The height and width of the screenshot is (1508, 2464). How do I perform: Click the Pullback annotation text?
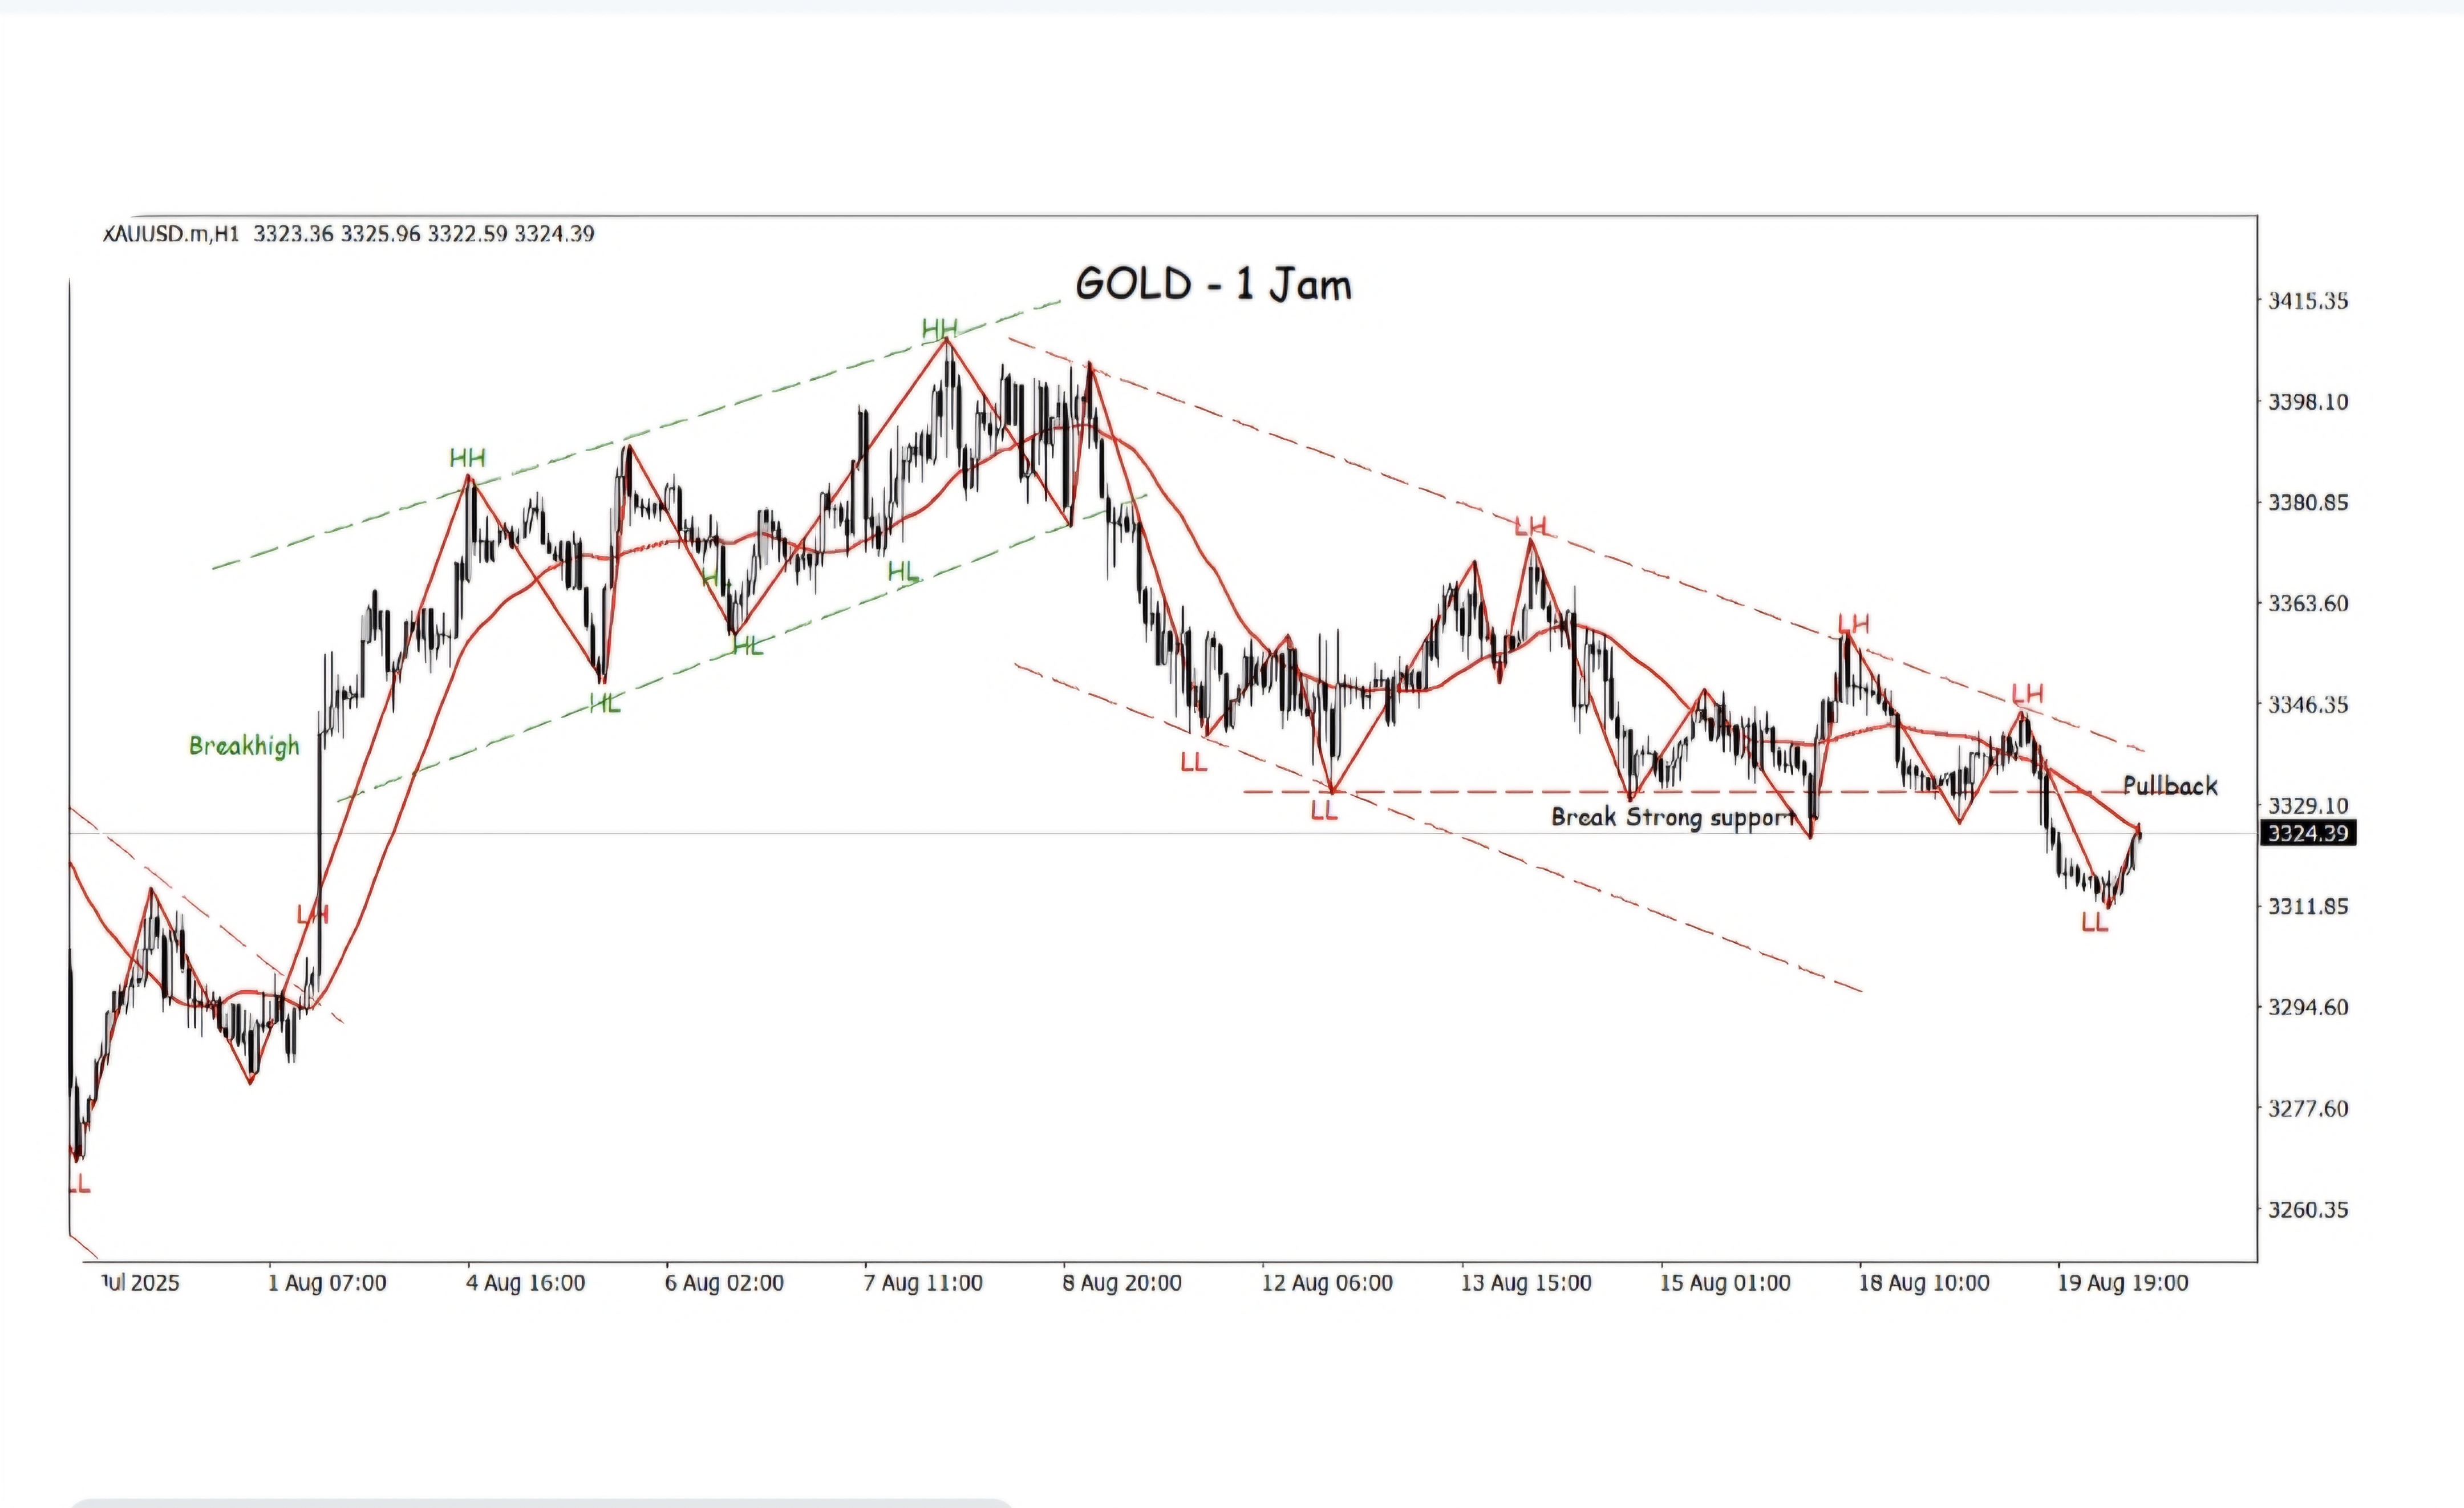(x=2170, y=786)
